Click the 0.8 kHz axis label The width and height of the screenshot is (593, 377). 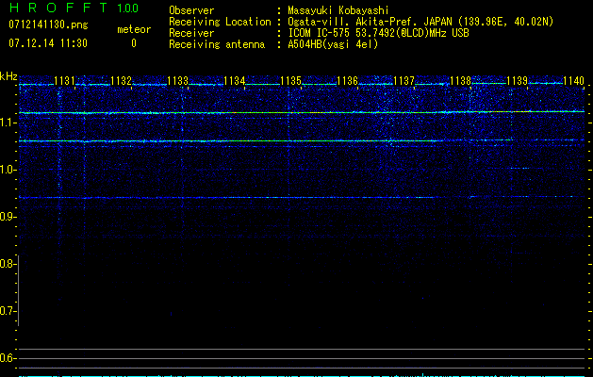coord(8,264)
